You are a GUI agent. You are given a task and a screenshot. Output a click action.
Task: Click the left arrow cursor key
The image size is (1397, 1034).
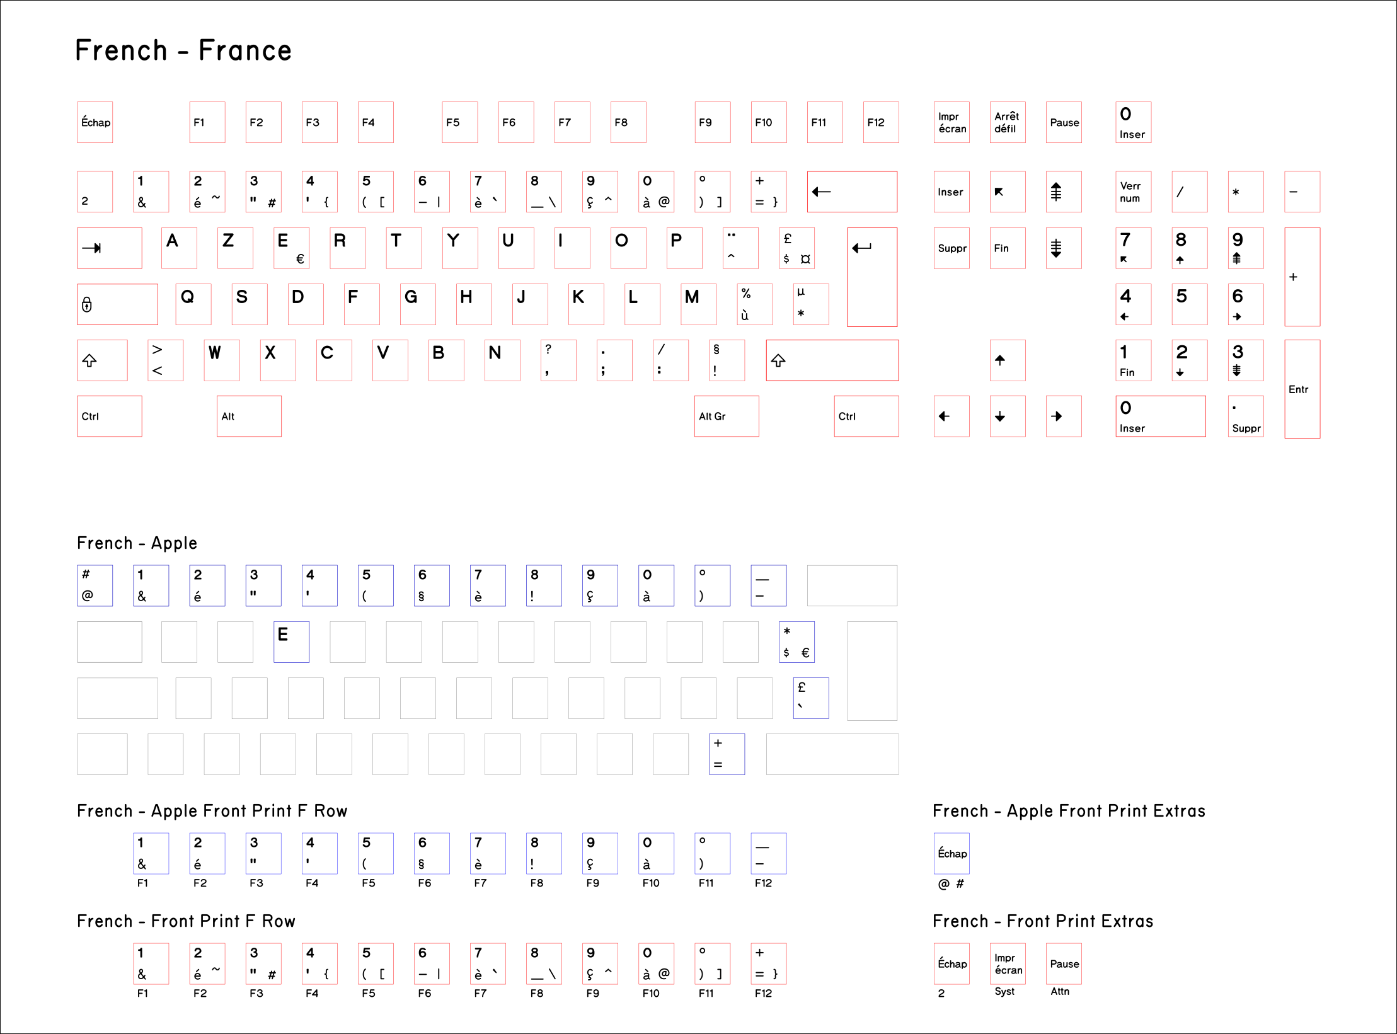tap(951, 416)
